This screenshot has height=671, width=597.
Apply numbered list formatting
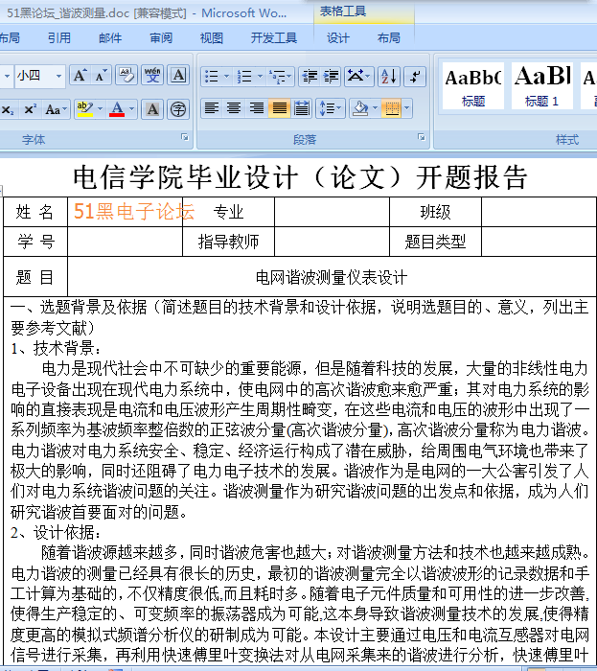click(x=244, y=77)
